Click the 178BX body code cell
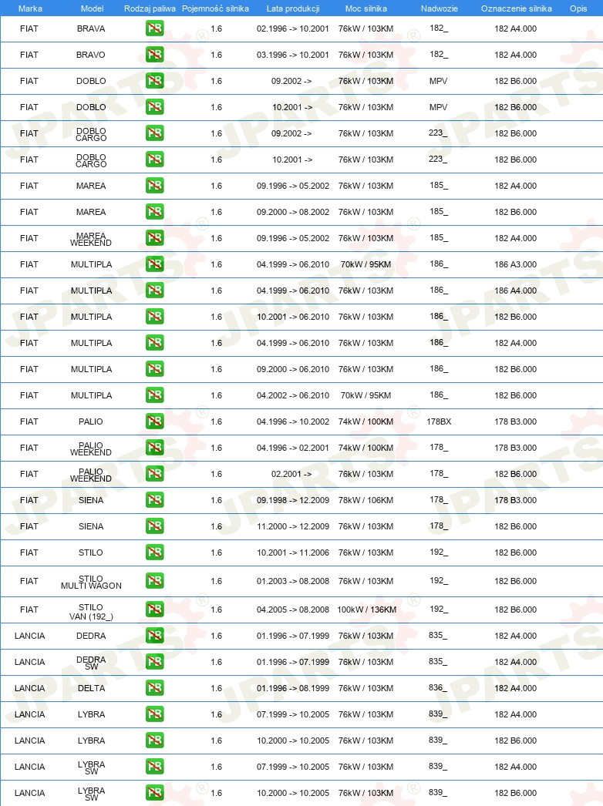 pos(439,422)
